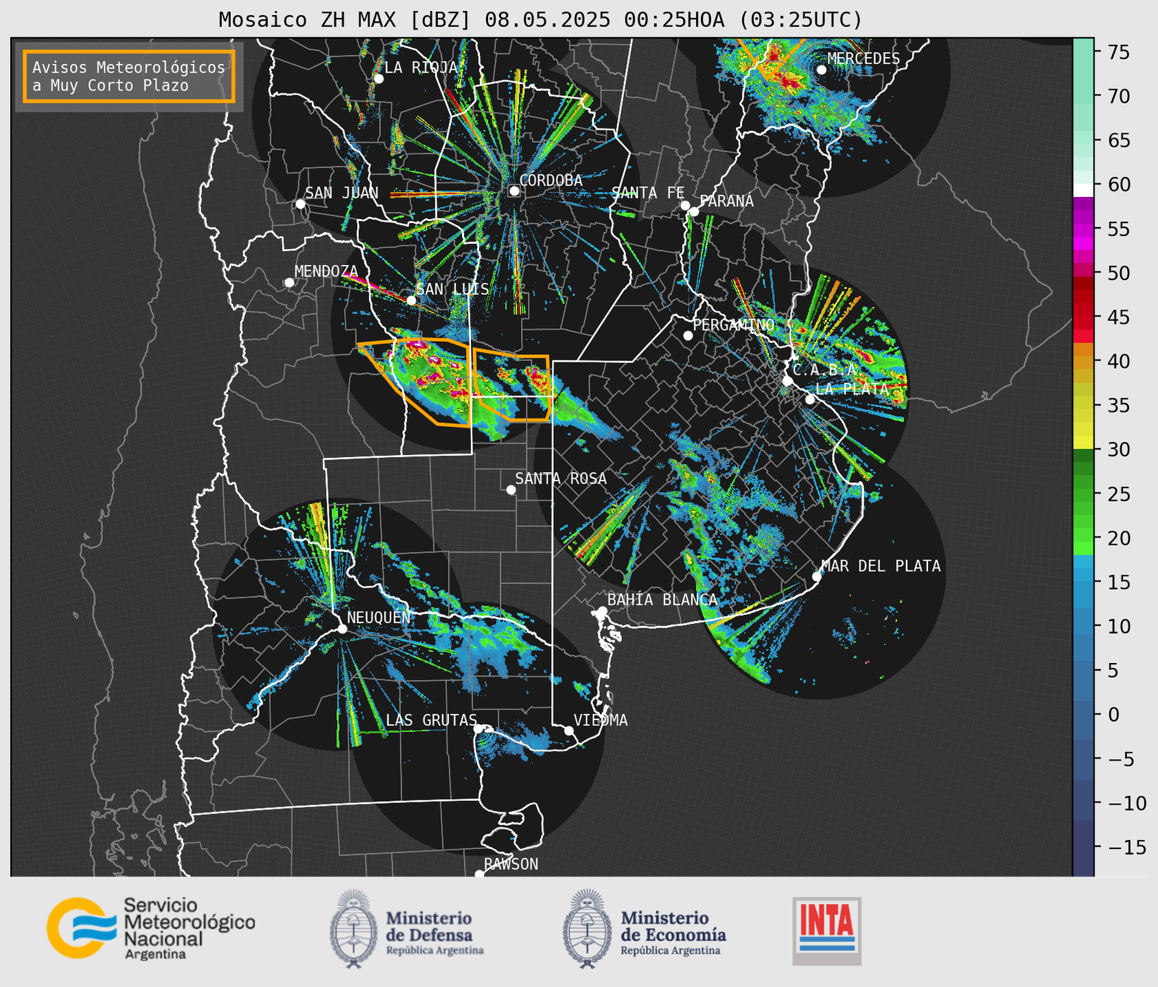Select the LA PLATA city marker dot
The width and height of the screenshot is (1158, 987).
(810, 399)
